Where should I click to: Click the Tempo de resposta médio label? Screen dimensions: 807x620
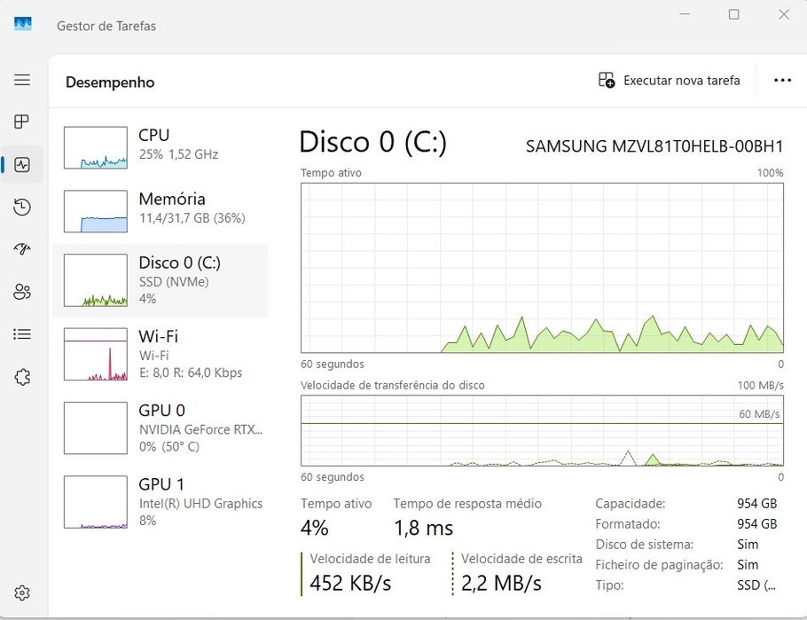point(467,504)
